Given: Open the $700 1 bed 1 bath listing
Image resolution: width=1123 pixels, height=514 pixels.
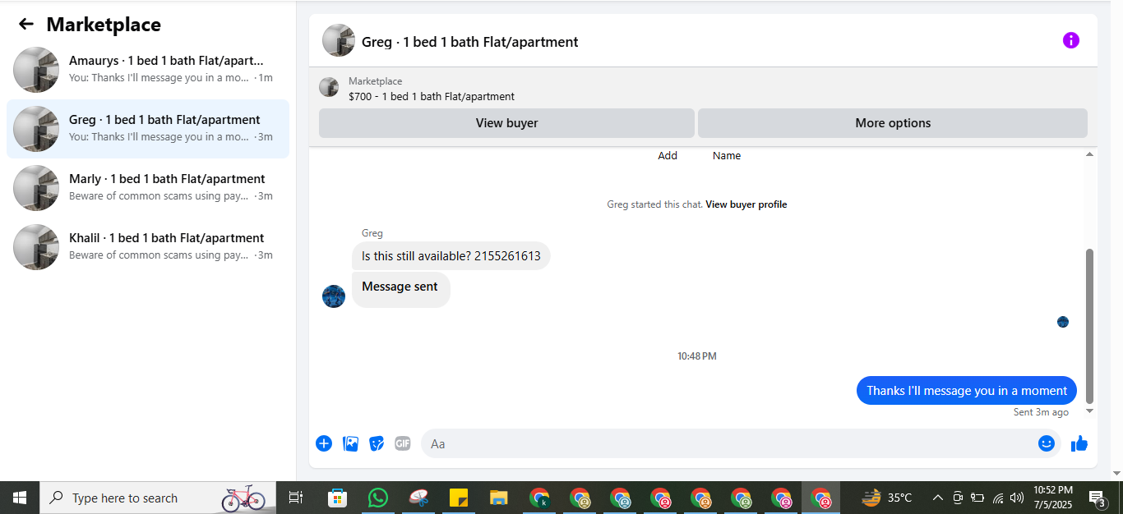Looking at the screenshot, I should coord(432,96).
